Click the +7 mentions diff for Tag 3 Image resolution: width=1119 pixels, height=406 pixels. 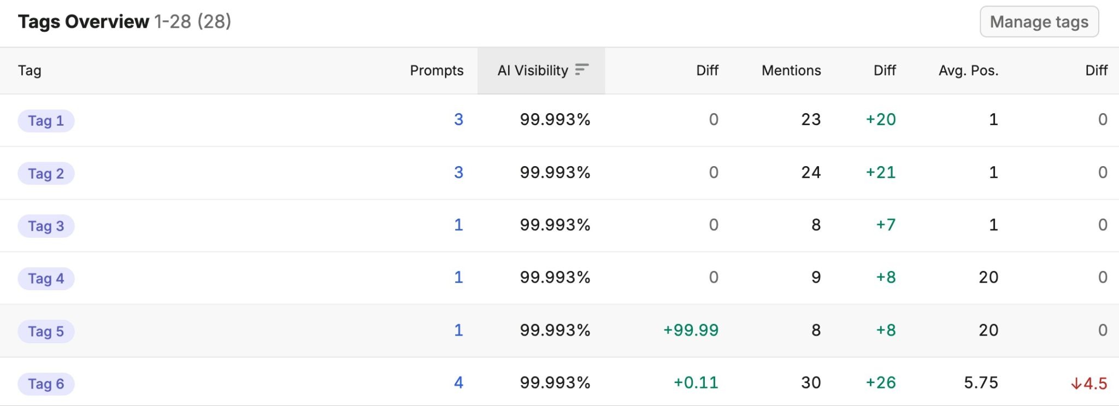[886, 225]
